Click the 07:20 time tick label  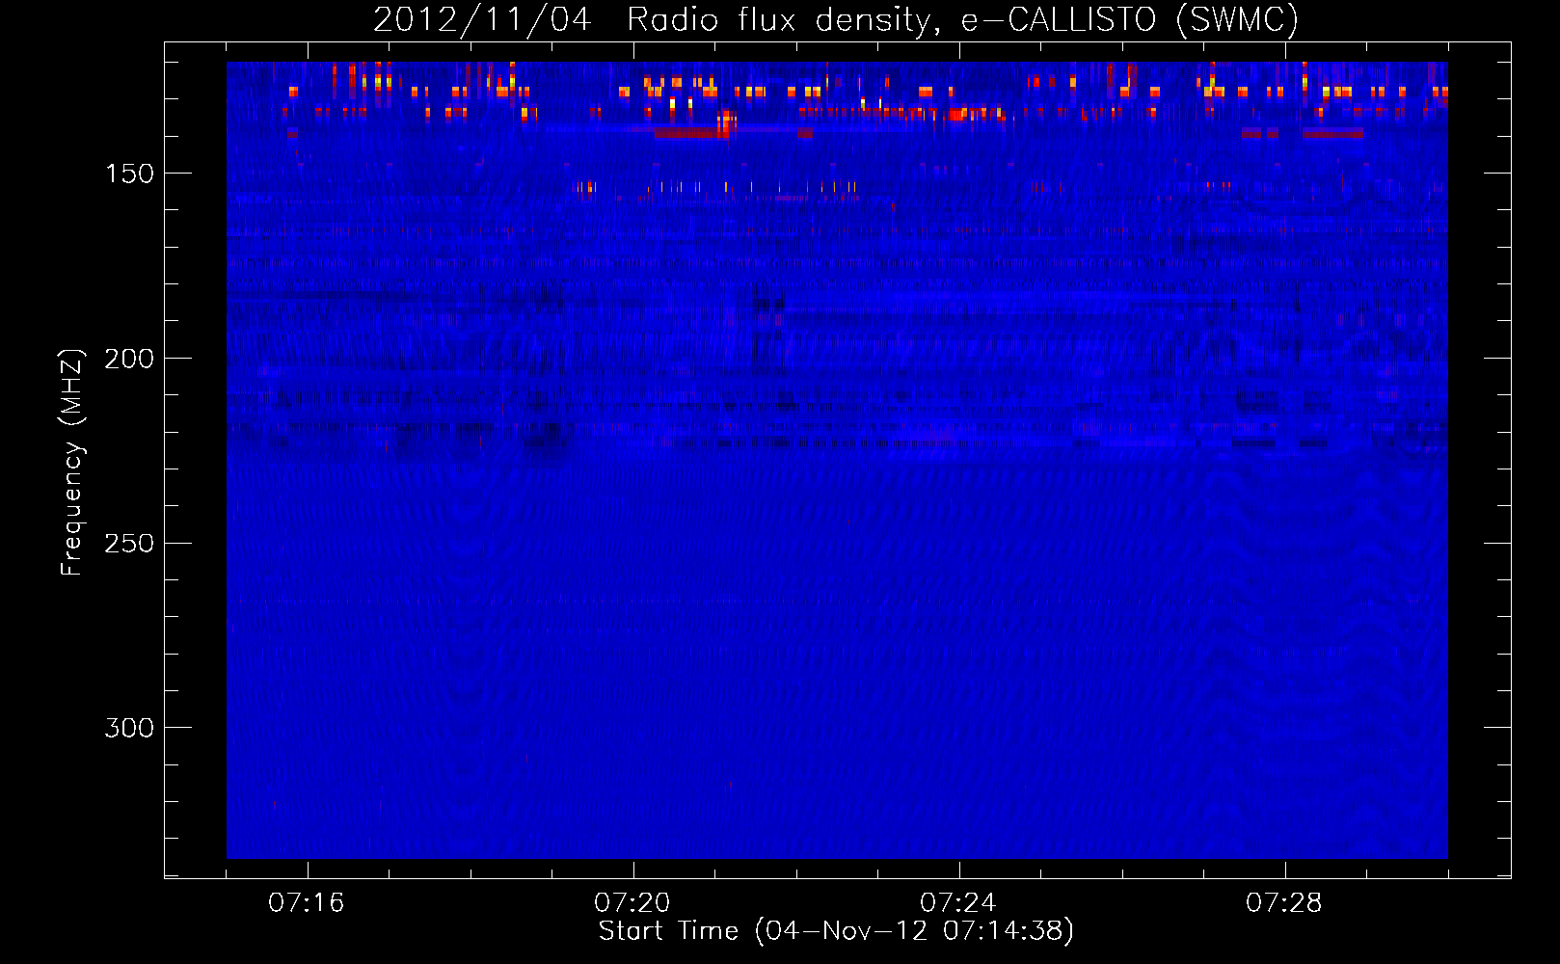(x=632, y=903)
